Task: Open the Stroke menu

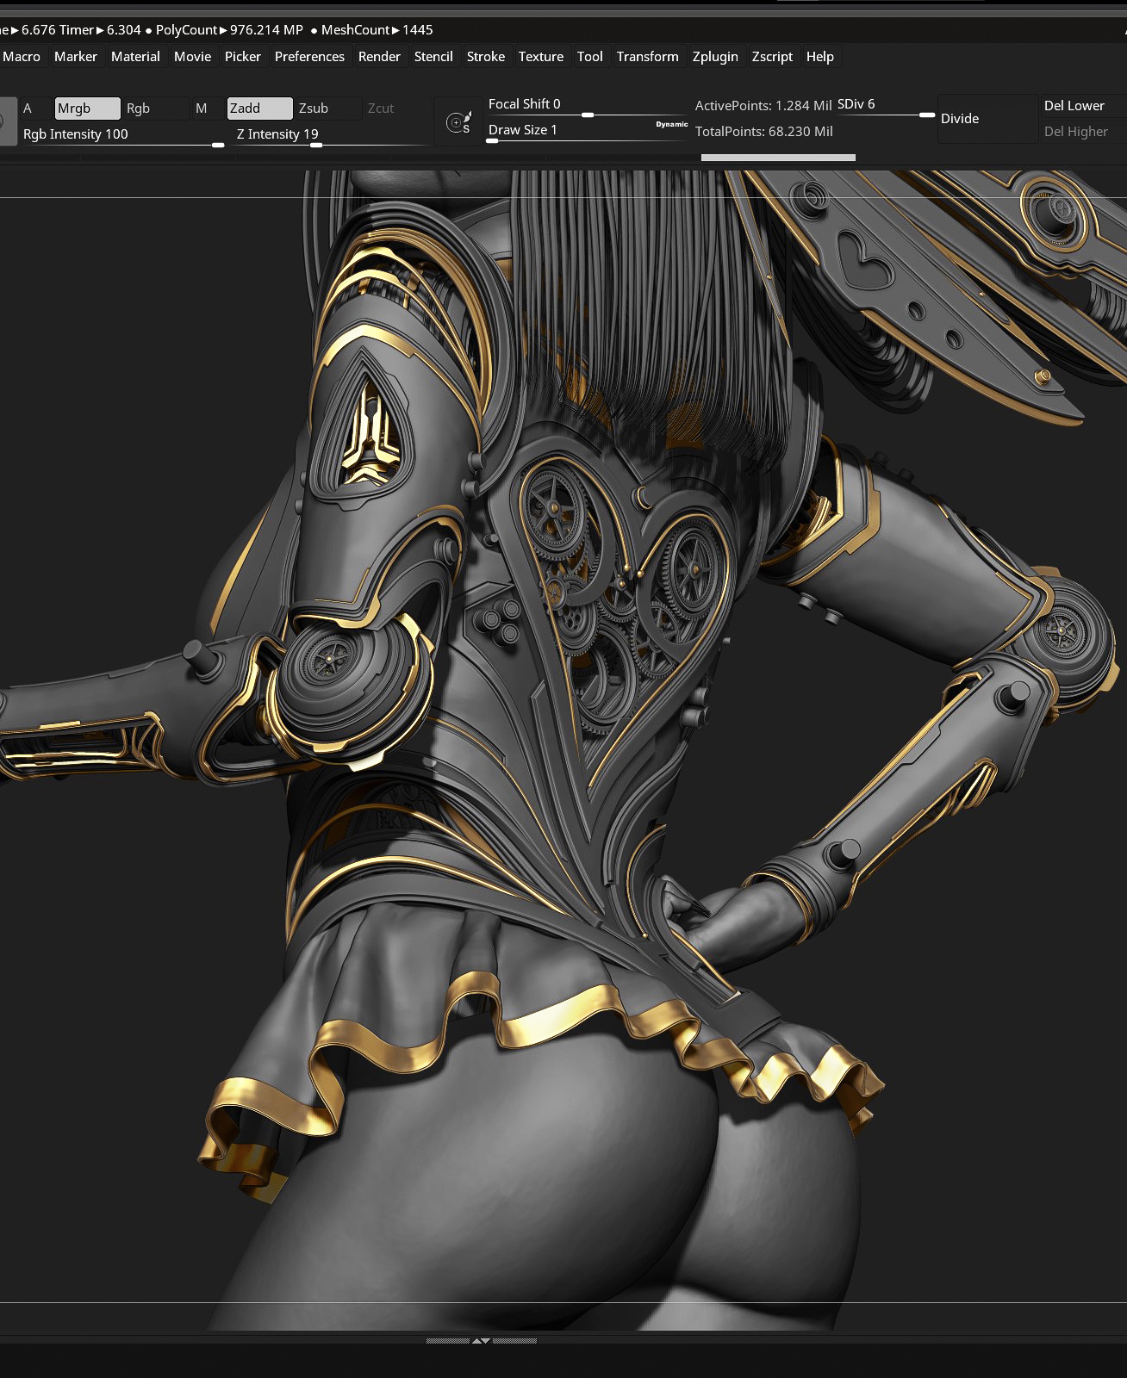Action: (x=486, y=57)
